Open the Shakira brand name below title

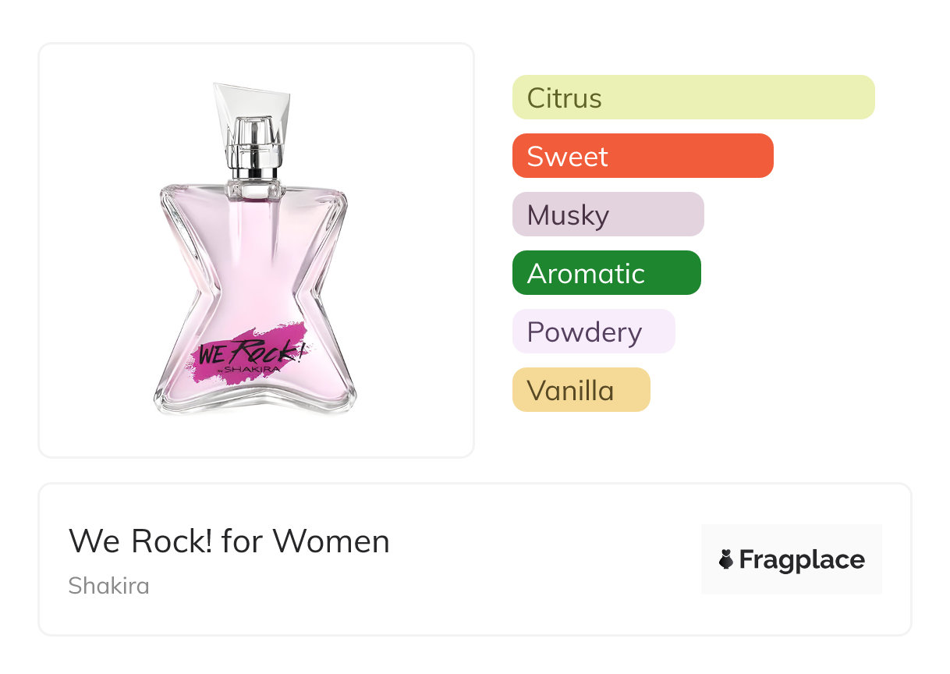click(108, 585)
